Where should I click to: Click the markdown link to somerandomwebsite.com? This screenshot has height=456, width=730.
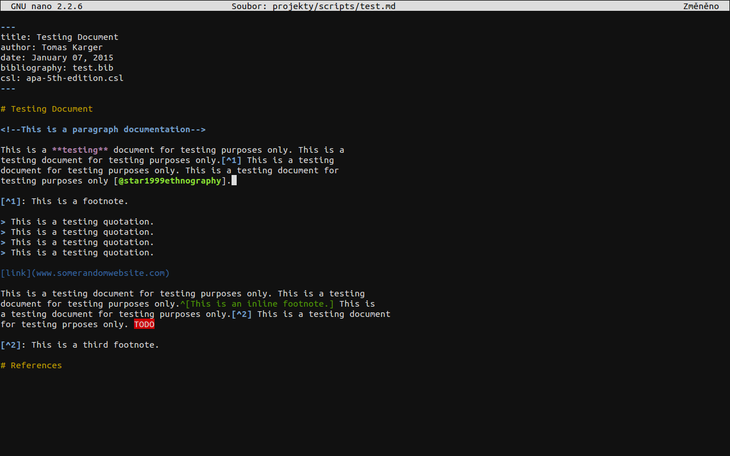pyautogui.click(x=85, y=273)
